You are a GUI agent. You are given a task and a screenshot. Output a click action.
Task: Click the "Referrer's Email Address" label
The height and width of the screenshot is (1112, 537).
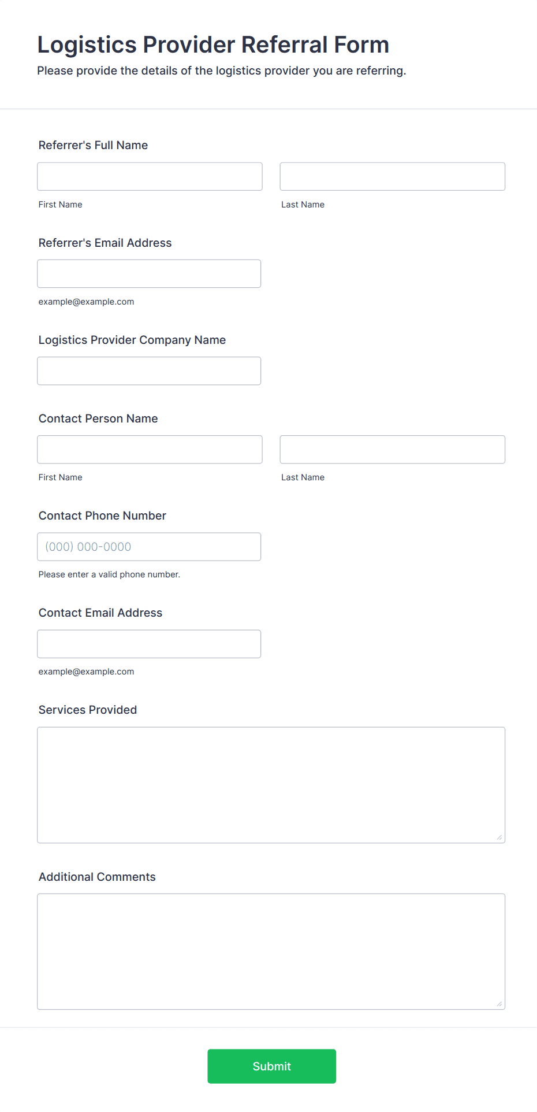pyautogui.click(x=105, y=243)
